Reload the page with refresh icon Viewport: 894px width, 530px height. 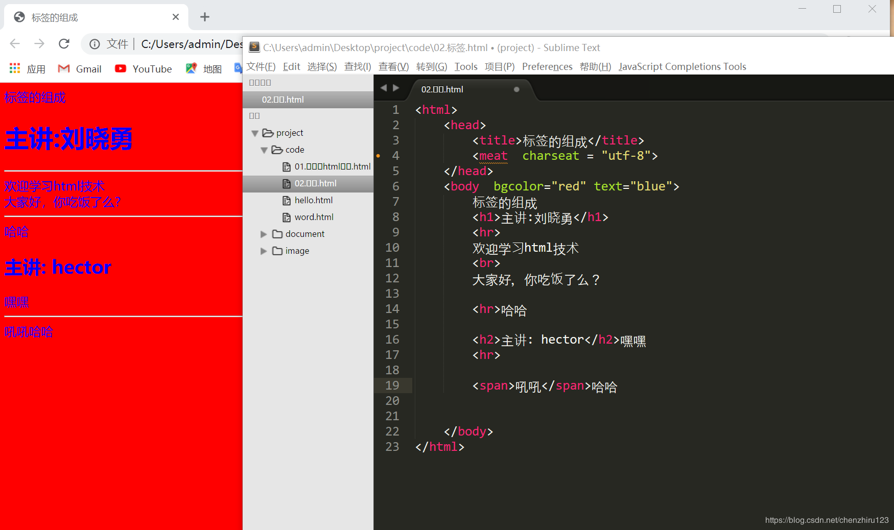pos(64,44)
